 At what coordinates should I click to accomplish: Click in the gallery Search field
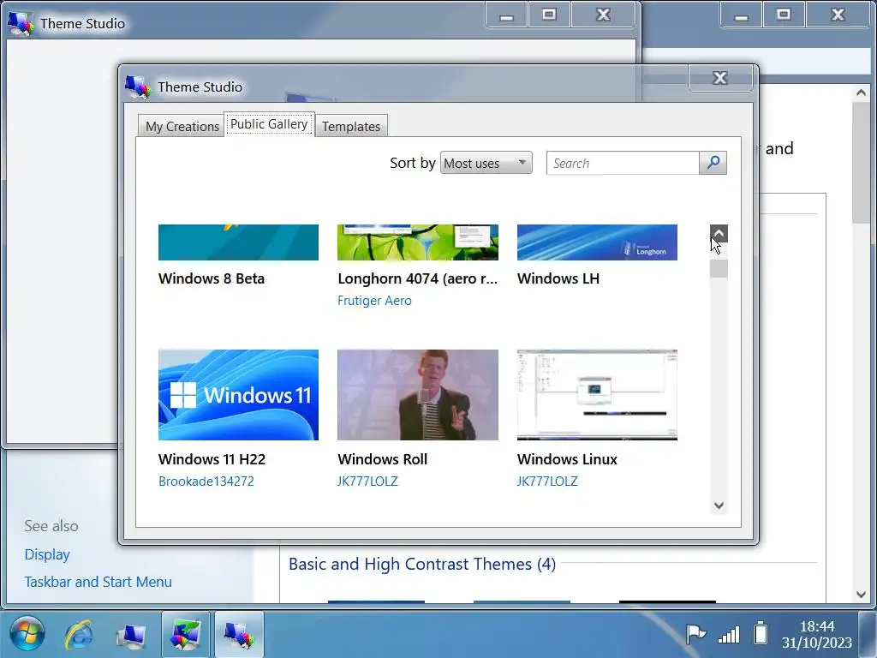(x=623, y=163)
